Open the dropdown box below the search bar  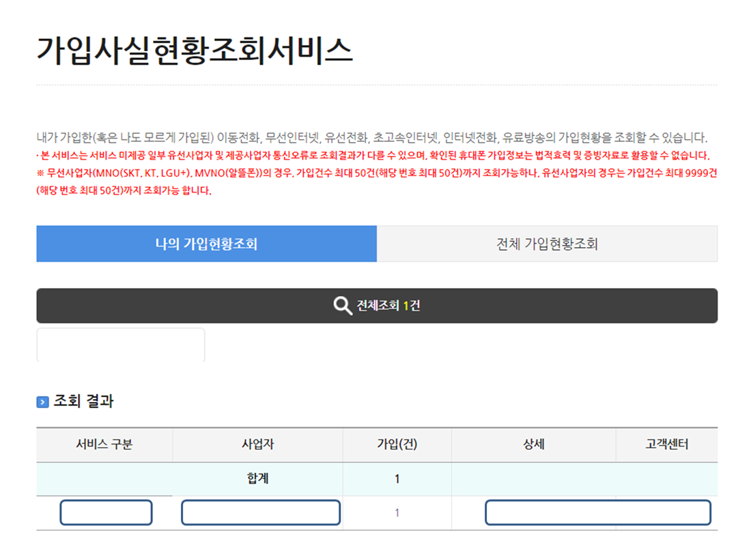122,345
